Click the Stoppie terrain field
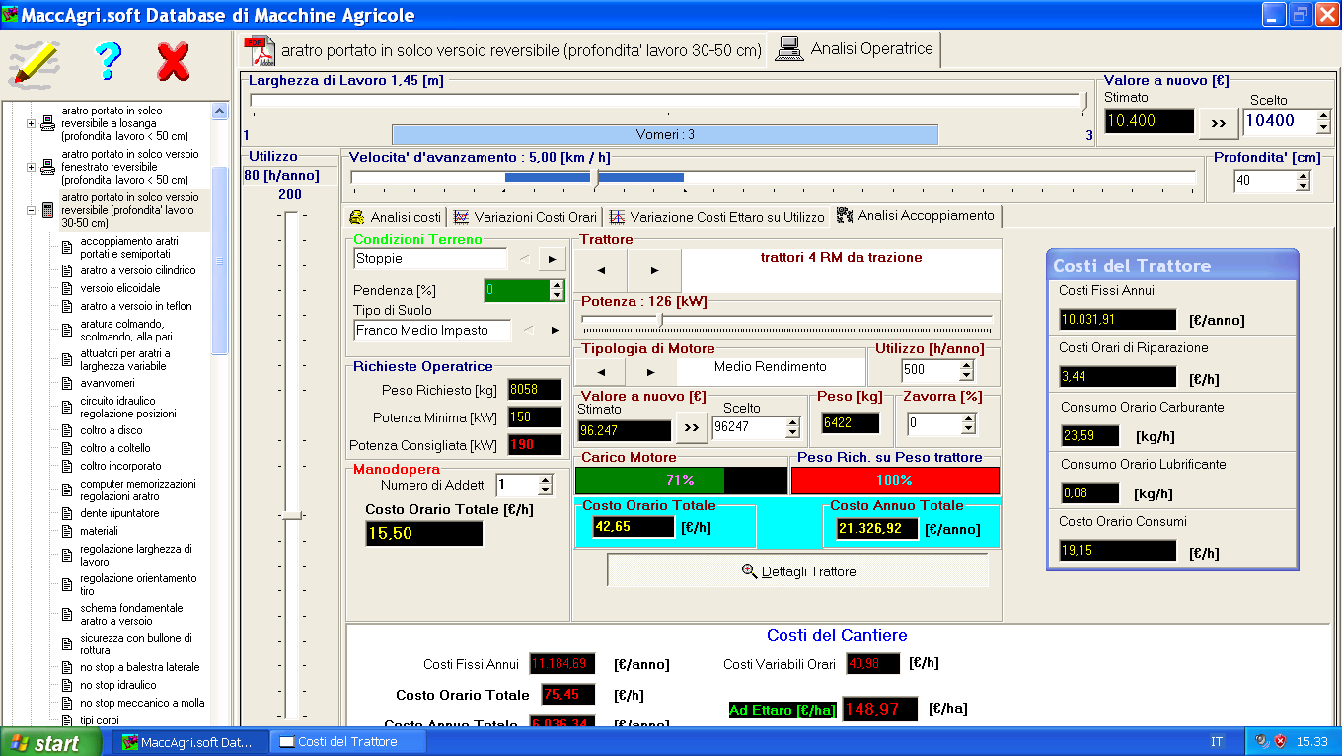The image size is (1342, 756). pos(430,259)
